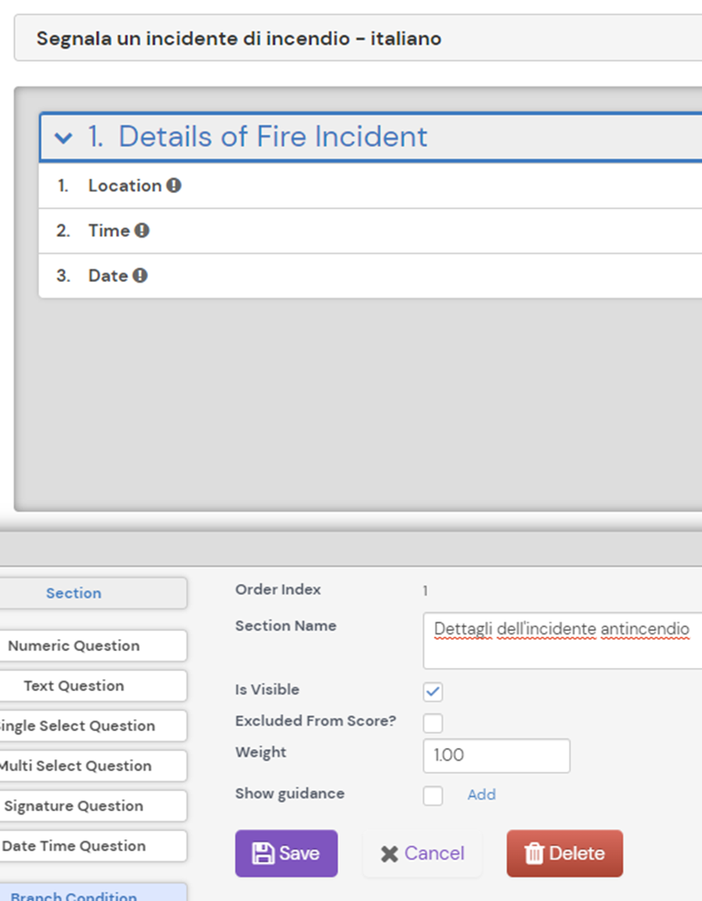Screen dimensions: 702x901
Task: Click the info icon next to Time
Action: [x=142, y=231]
